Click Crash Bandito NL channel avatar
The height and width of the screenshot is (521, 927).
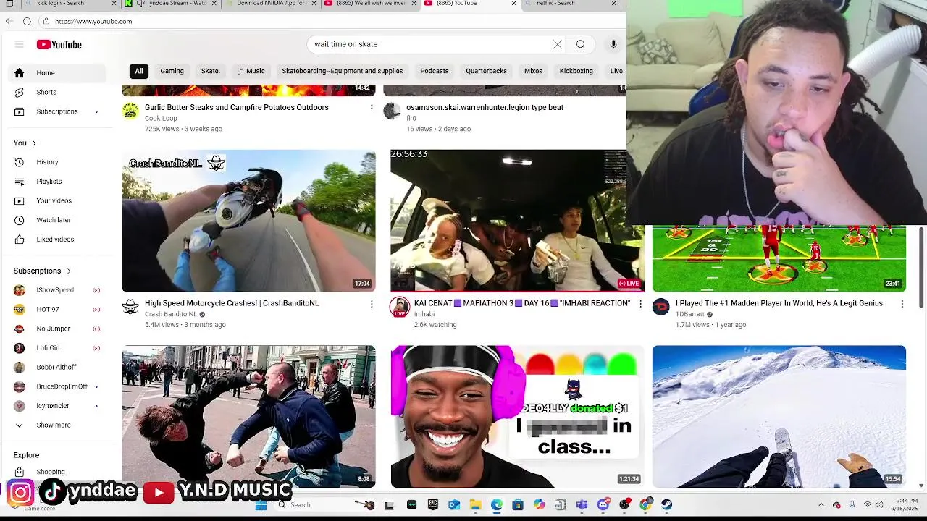(x=130, y=307)
